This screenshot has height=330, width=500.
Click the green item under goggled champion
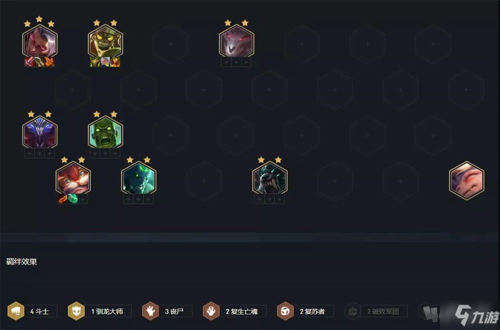pos(95,62)
